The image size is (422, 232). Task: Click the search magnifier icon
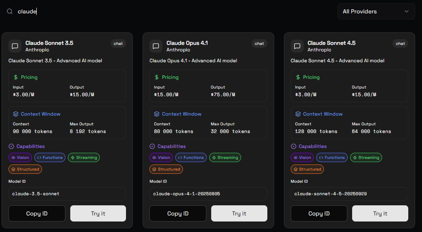(x=10, y=11)
